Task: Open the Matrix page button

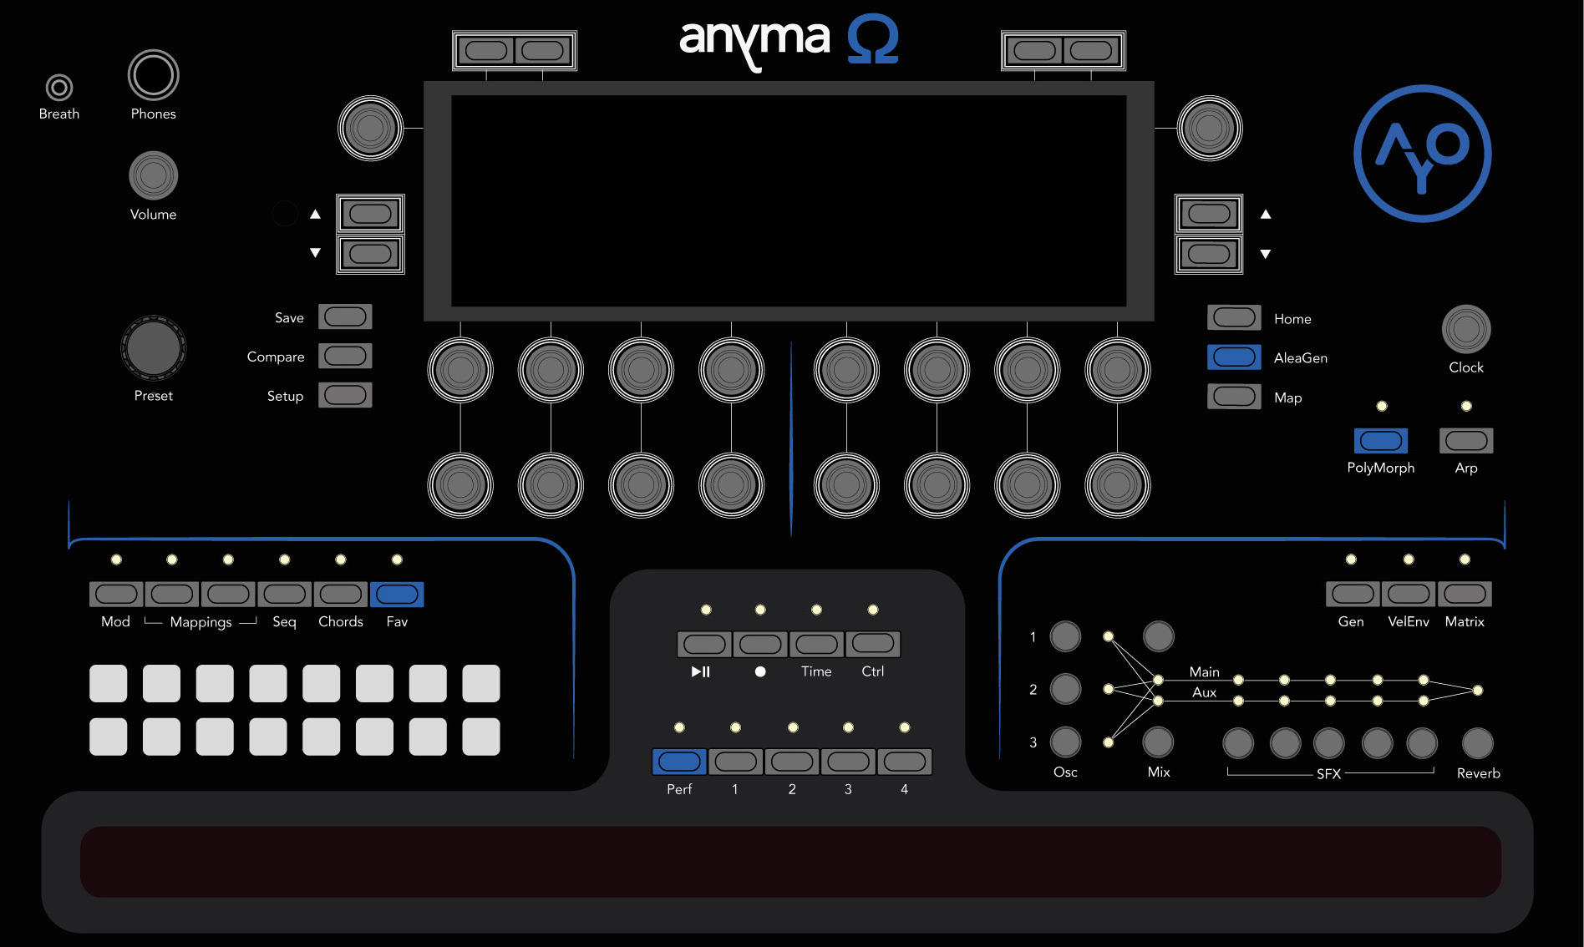Action: pos(1465,594)
